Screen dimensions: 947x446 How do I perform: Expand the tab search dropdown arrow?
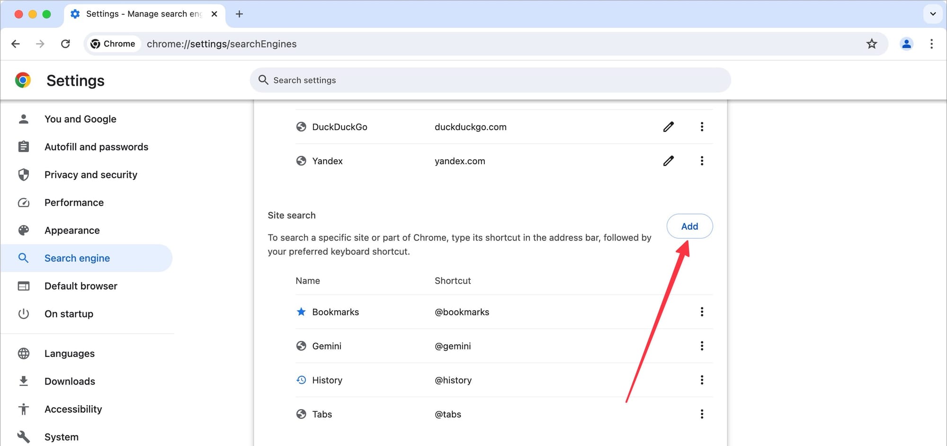933,14
